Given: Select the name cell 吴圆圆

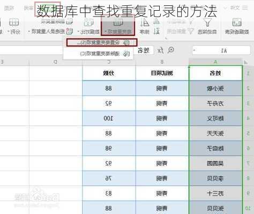Looking at the screenshot, I should [215, 164].
